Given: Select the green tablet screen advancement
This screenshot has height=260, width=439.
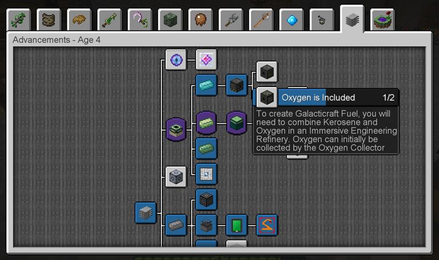Looking at the screenshot, I should [237, 225].
